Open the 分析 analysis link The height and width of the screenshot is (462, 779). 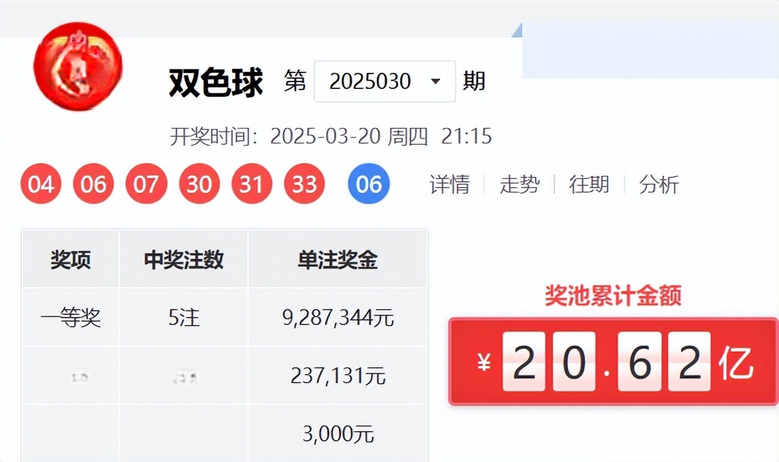coord(659,185)
